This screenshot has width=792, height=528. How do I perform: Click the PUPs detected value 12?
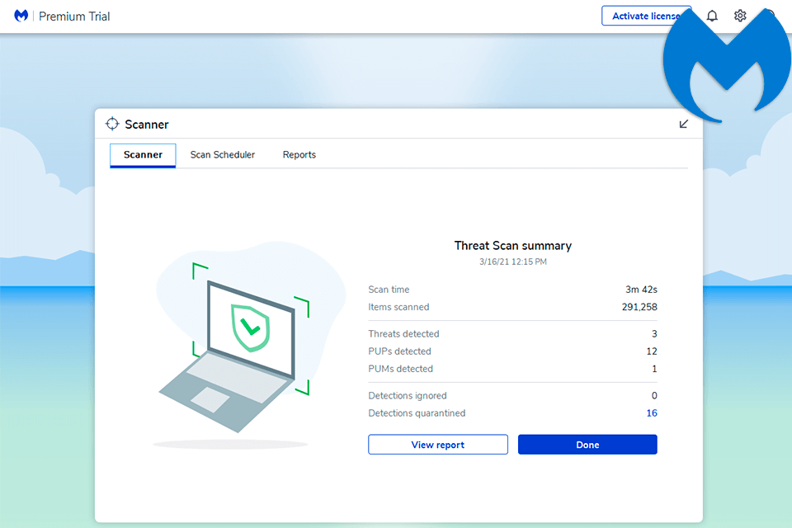point(652,351)
